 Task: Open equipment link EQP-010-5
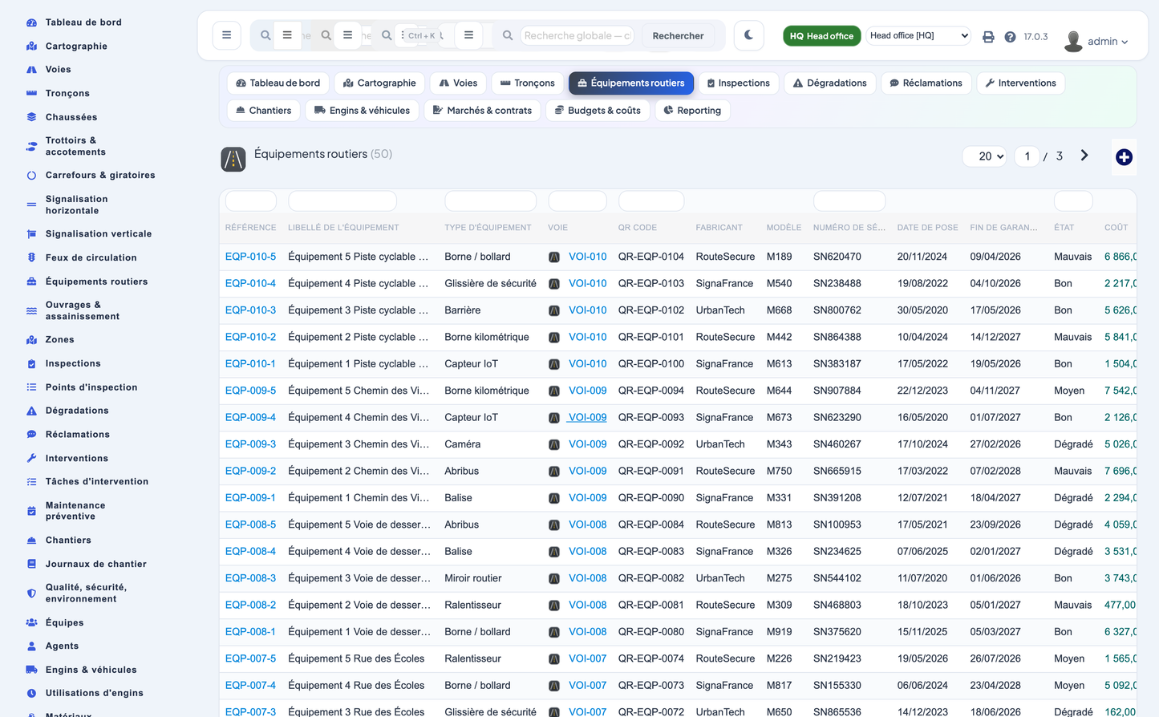(250, 257)
